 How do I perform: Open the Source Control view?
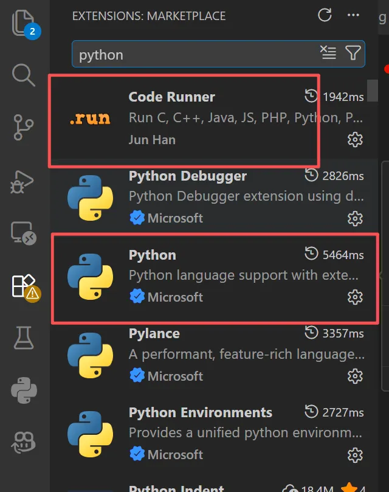click(x=24, y=127)
